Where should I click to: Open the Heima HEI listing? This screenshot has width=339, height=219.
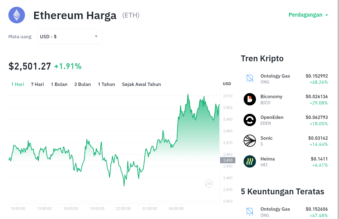pyautogui.click(x=286, y=162)
